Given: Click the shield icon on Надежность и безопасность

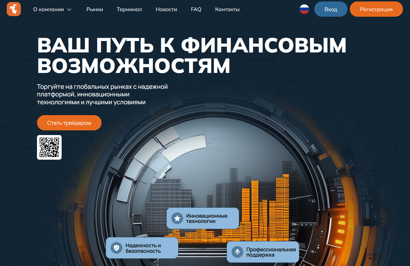Looking at the screenshot, I should point(117,248).
